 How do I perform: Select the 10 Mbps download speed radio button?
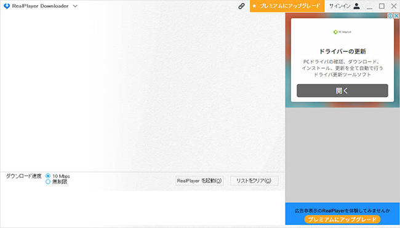coord(48,176)
